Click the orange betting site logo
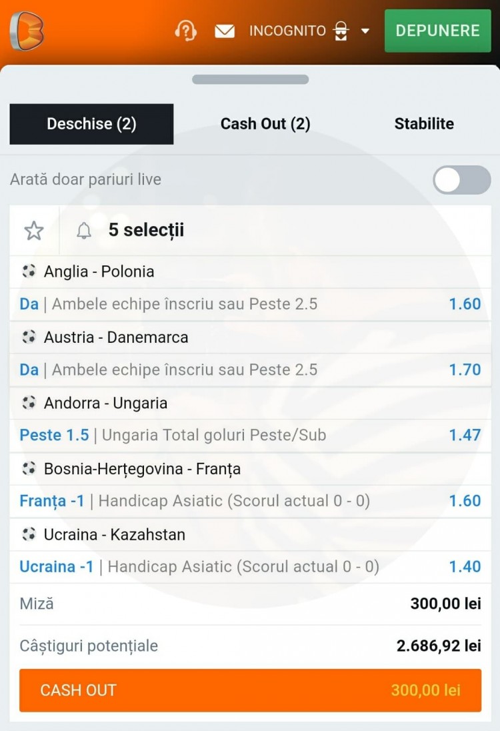Screen dimensions: 500x731 pos(27,31)
